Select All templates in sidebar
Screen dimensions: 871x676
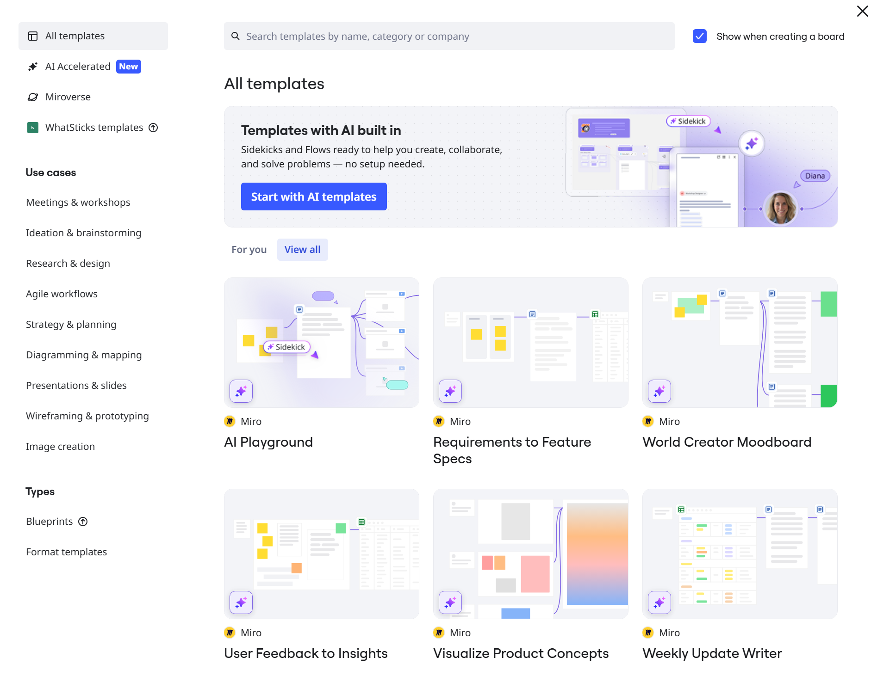point(93,36)
